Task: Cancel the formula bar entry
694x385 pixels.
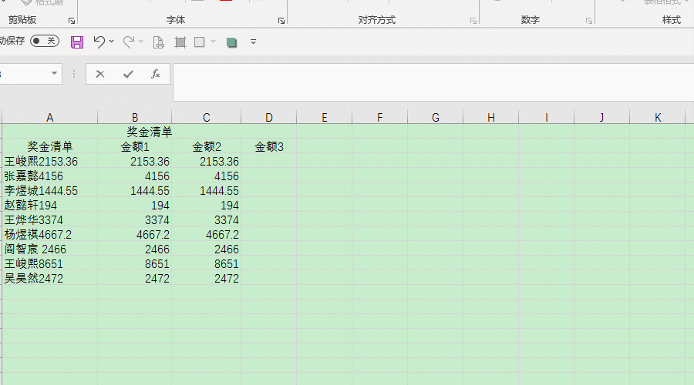Action: (100, 74)
